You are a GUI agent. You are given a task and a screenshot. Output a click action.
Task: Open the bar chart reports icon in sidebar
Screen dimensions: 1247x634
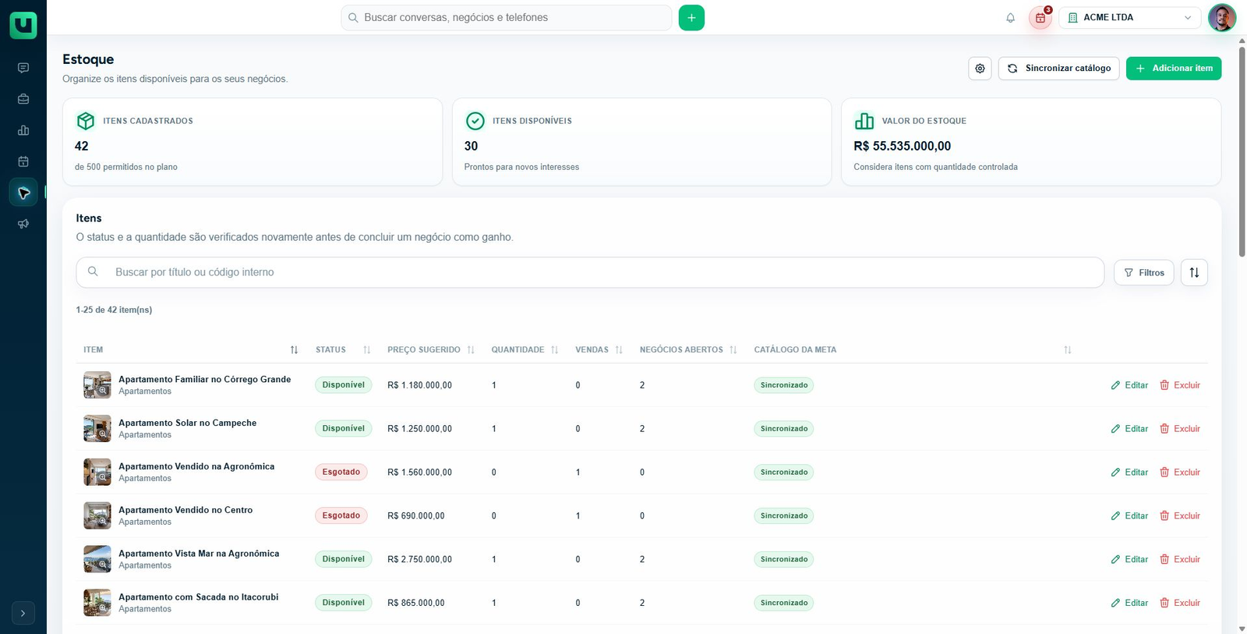tap(23, 130)
